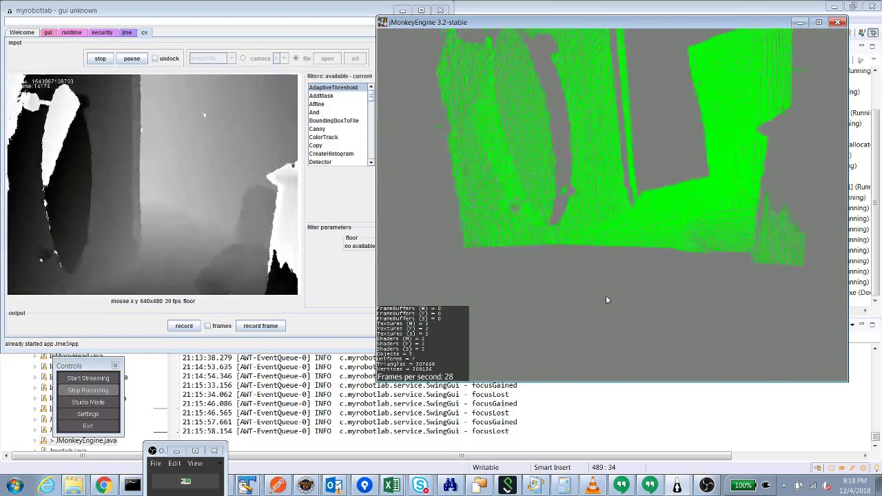Image resolution: width=882 pixels, height=496 pixels.
Task: Open the OBS File menu
Action: point(156,463)
